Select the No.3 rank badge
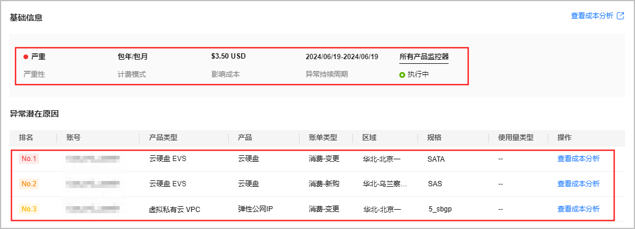 (x=29, y=209)
